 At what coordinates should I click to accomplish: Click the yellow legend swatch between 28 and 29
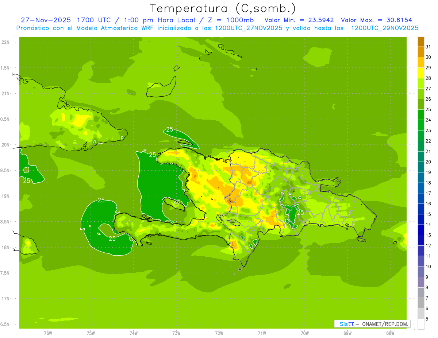click(421, 73)
